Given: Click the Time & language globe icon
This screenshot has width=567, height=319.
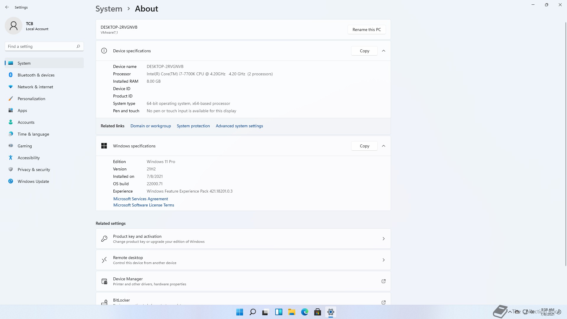Looking at the screenshot, I should click(11, 134).
